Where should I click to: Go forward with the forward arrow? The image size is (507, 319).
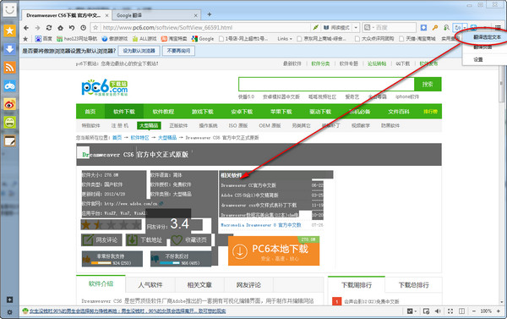point(37,28)
